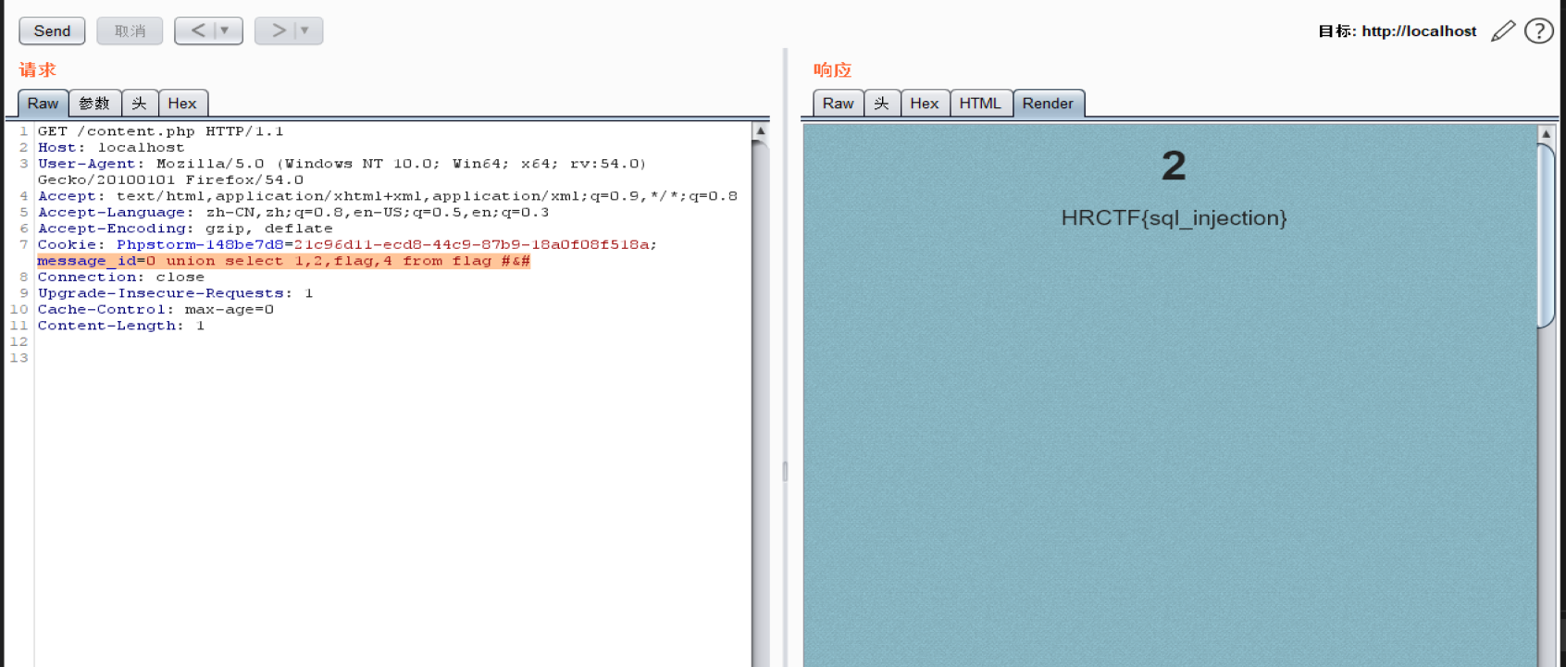
Task: Go back with the < history arrow
Action: pos(197,31)
